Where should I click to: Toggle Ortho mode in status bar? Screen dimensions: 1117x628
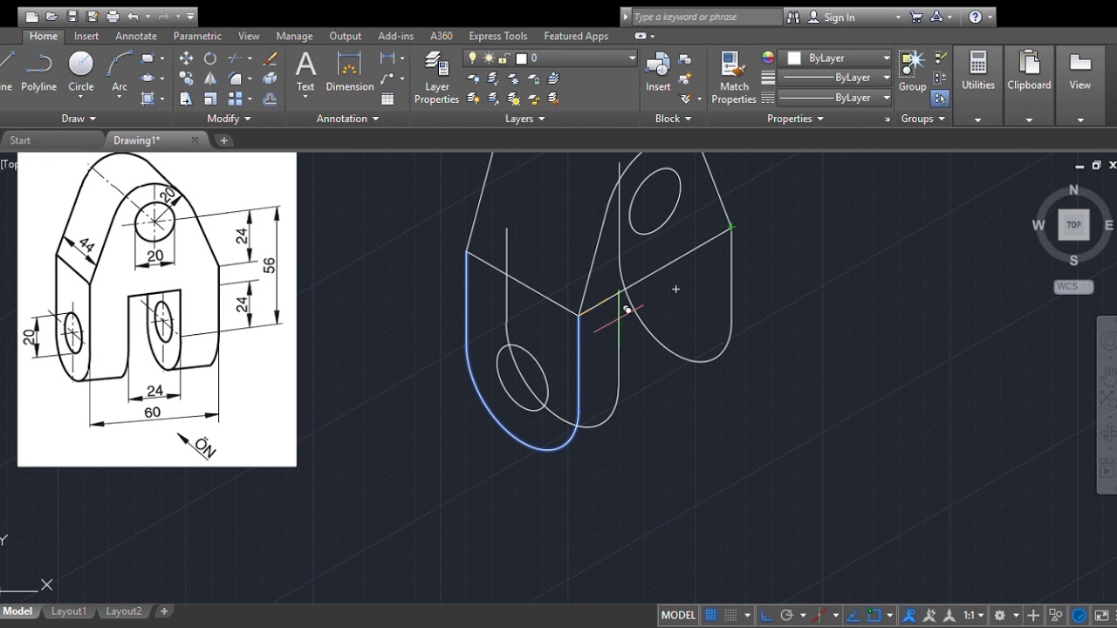(766, 615)
